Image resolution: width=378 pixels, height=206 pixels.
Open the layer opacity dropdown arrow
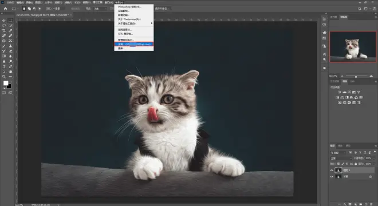pos(373,159)
